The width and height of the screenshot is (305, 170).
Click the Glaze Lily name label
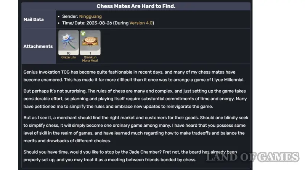click(x=69, y=57)
